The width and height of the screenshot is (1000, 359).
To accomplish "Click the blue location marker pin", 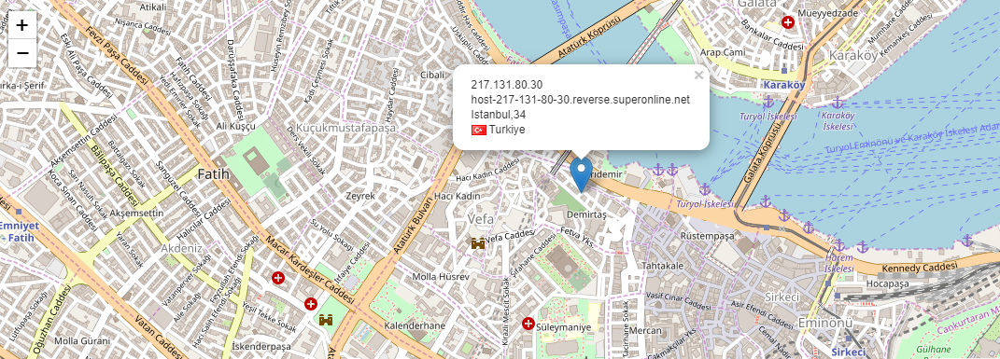I will (581, 174).
